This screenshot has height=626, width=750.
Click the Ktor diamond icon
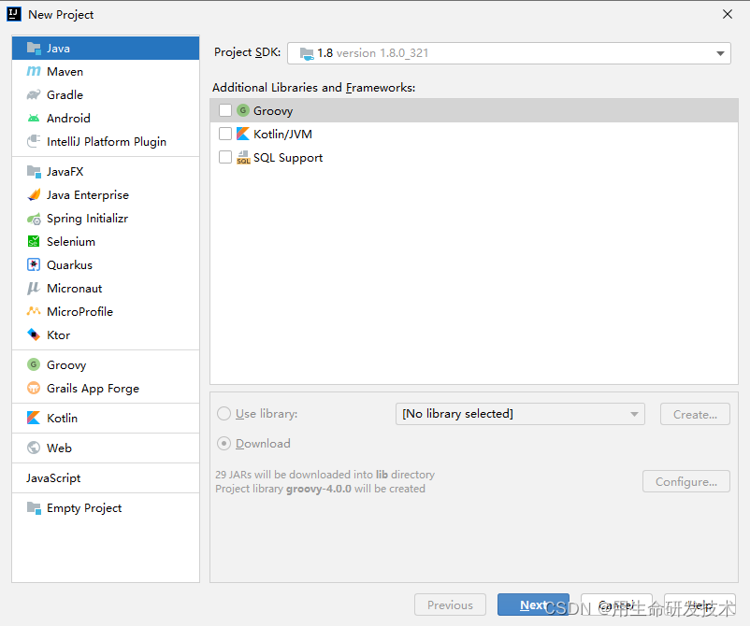point(34,335)
